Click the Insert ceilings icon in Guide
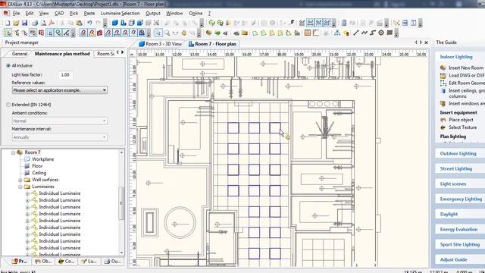The height and width of the screenshot is (273, 485). (443, 91)
